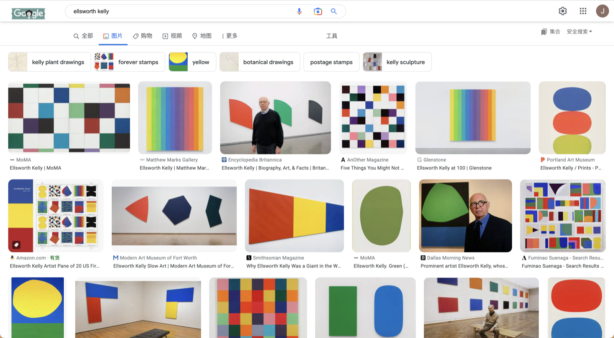Switch to the 购物 shopping tab
This screenshot has width=614, height=338.
coord(142,36)
